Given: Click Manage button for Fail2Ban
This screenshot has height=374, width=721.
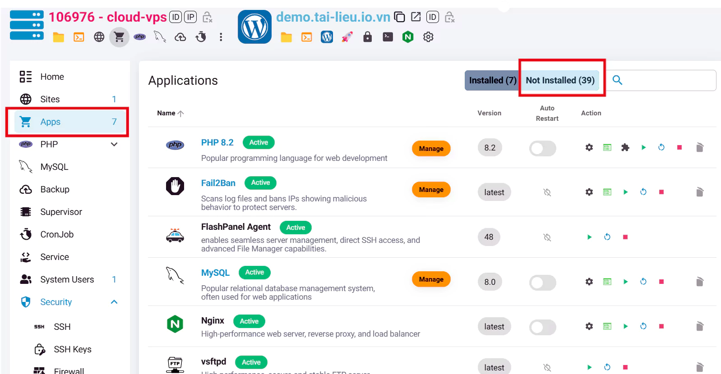Looking at the screenshot, I should [x=431, y=190].
